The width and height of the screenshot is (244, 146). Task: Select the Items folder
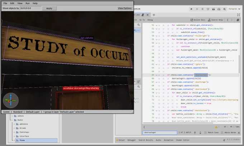click(x=36, y=140)
